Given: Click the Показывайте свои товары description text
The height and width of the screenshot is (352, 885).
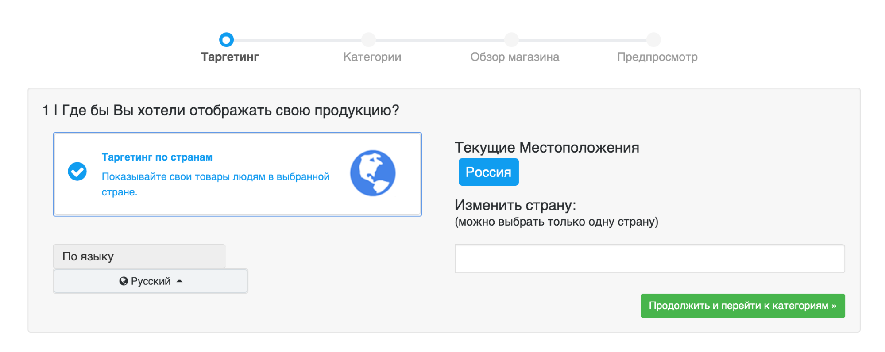Looking at the screenshot, I should [x=216, y=184].
